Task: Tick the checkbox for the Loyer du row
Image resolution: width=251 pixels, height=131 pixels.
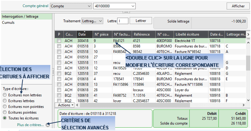Action: 59,90
